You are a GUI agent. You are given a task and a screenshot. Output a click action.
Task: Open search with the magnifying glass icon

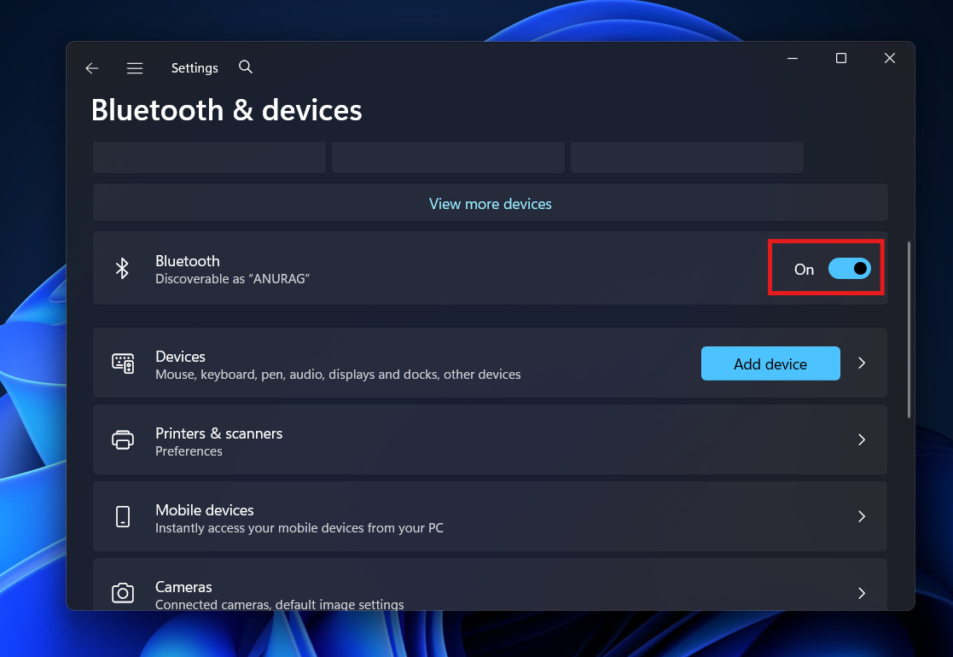(246, 67)
